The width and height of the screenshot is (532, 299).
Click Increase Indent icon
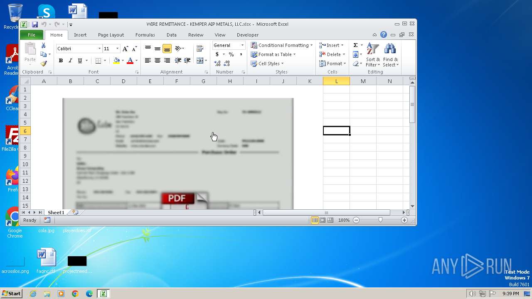click(x=187, y=61)
